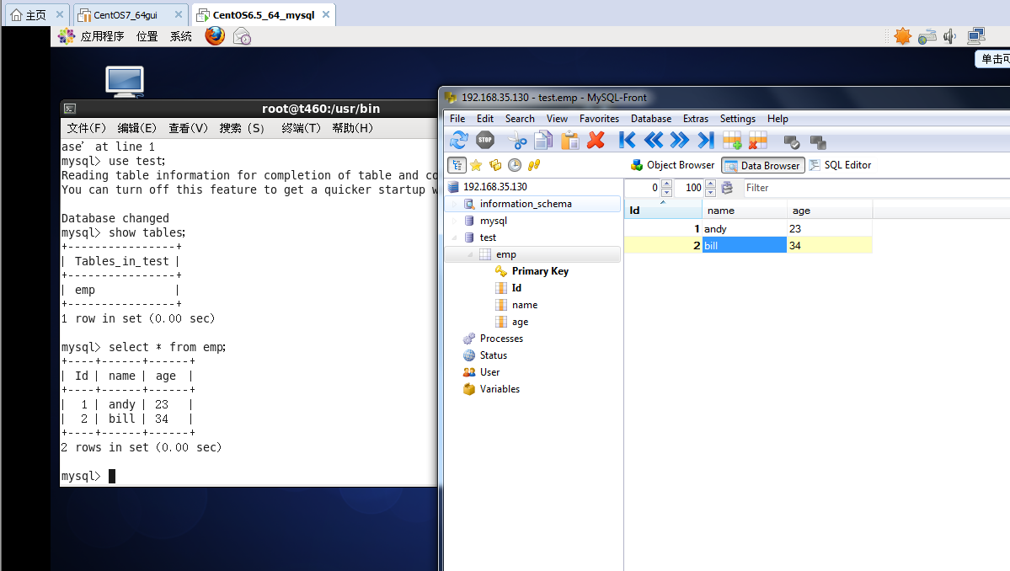The width and height of the screenshot is (1010, 571).
Task: Open the Settings menu
Action: [738, 119]
